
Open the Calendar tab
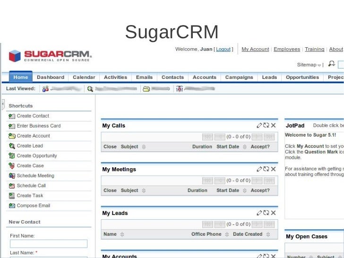[x=84, y=77]
